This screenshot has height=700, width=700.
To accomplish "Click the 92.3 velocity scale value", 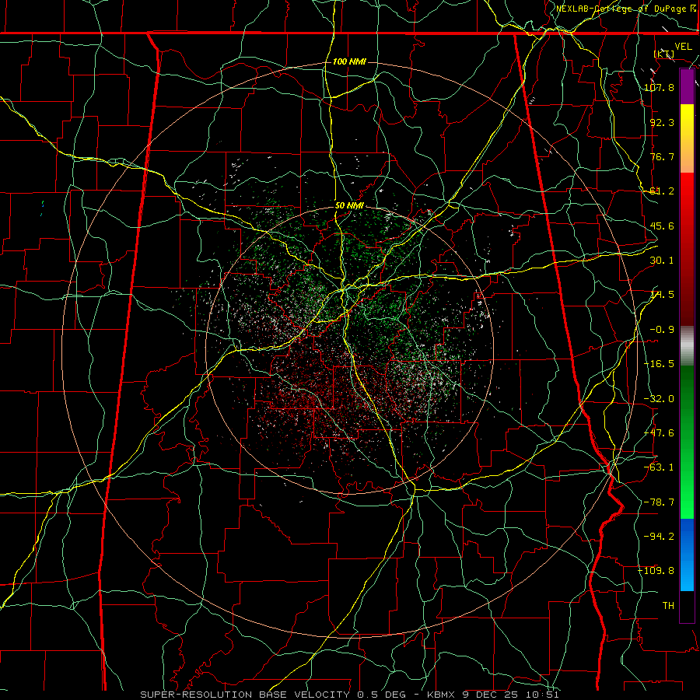I will tap(662, 122).
